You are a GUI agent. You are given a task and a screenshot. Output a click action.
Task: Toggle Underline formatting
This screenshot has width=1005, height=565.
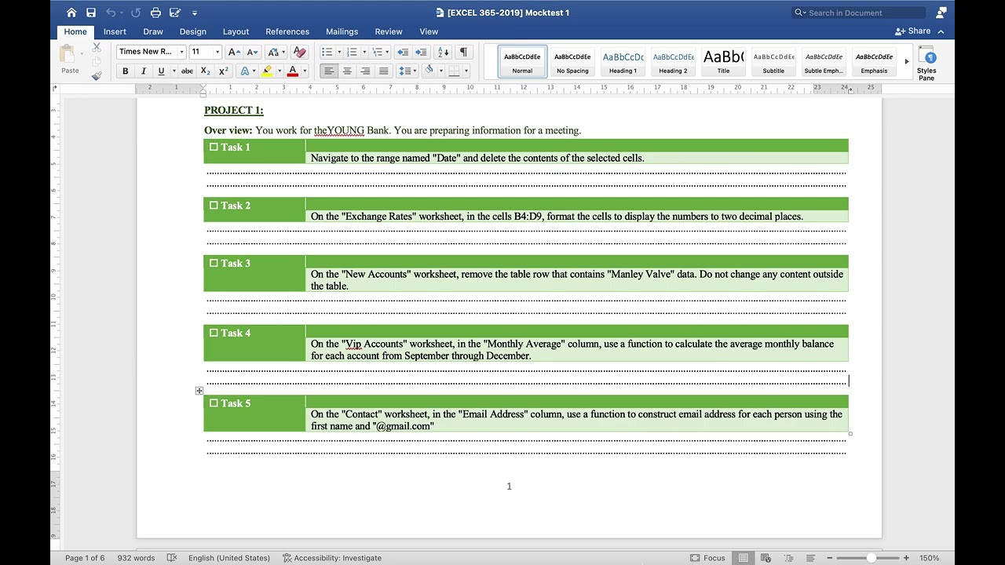(x=161, y=71)
